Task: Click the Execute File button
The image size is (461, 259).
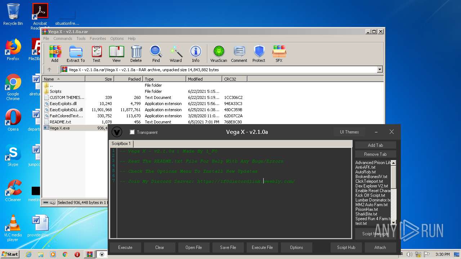Action: 262,247
